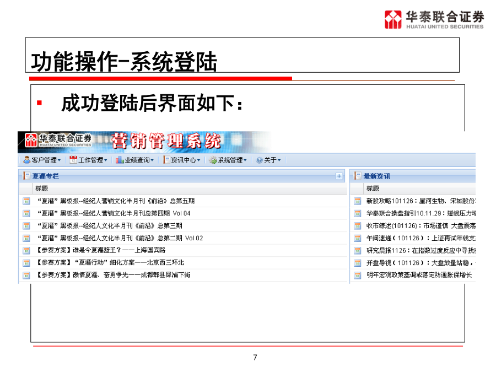Click the document icon for 总第三期 row
The height and width of the screenshot is (372, 496).
click(x=26, y=226)
